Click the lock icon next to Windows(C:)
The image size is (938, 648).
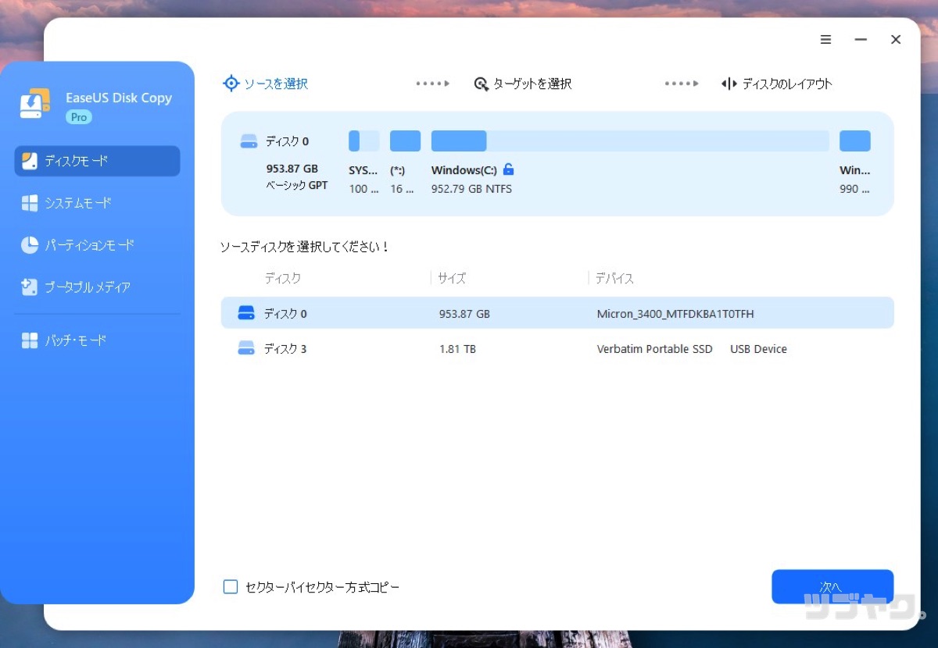(x=509, y=169)
